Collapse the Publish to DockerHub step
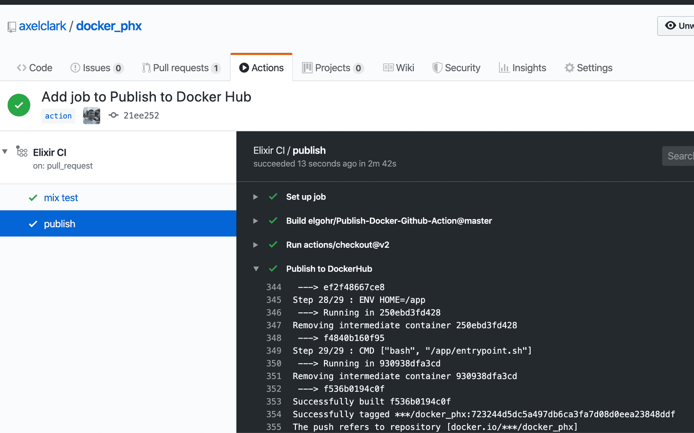This screenshot has width=694, height=433. pyautogui.click(x=256, y=269)
